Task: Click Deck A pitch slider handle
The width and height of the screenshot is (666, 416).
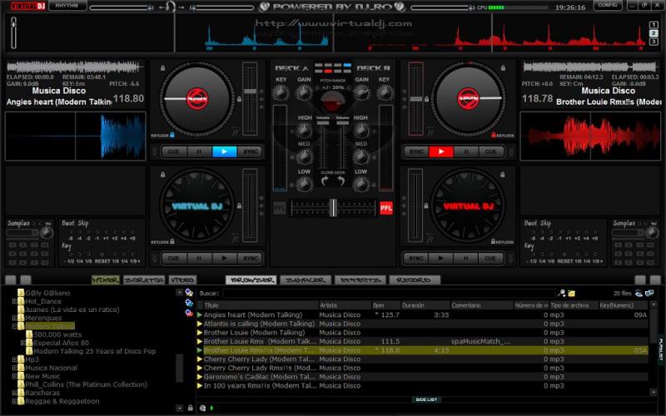Action: 250,91
